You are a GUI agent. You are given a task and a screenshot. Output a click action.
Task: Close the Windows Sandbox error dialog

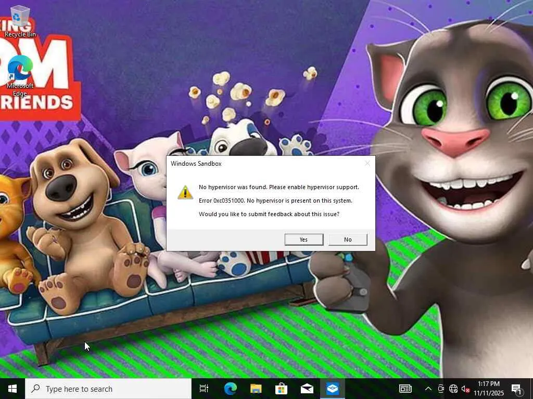pos(367,164)
